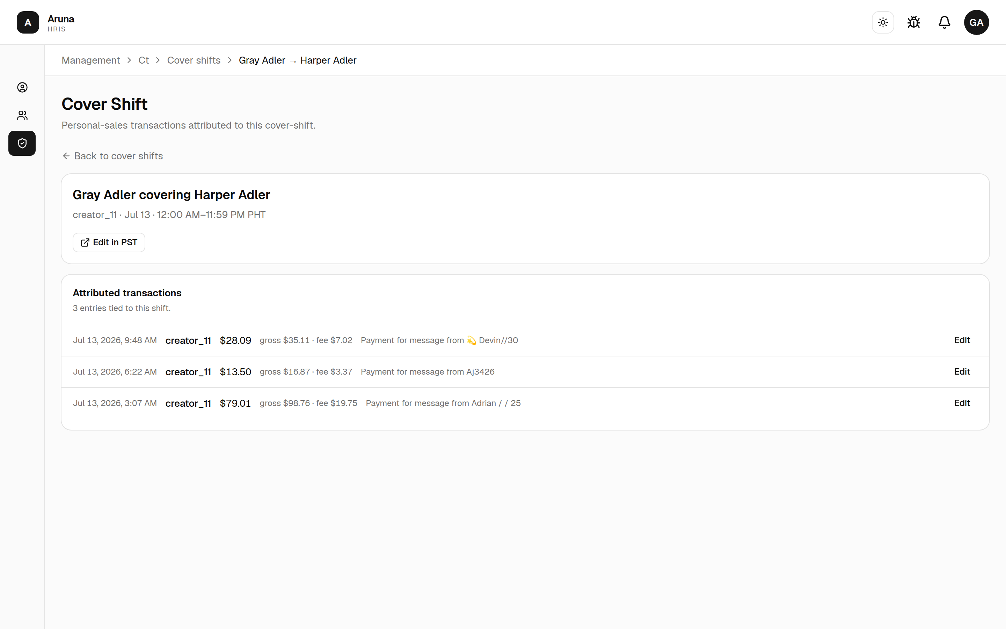Click the Aruna app name
Image resolution: width=1006 pixels, height=629 pixels.
61,19
